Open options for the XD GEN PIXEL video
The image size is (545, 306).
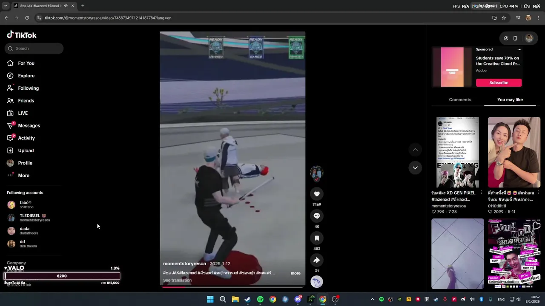click(482, 193)
